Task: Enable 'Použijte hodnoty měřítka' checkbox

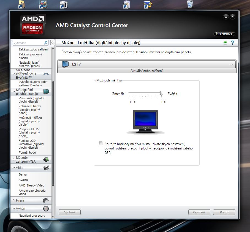Action: tap(100, 143)
